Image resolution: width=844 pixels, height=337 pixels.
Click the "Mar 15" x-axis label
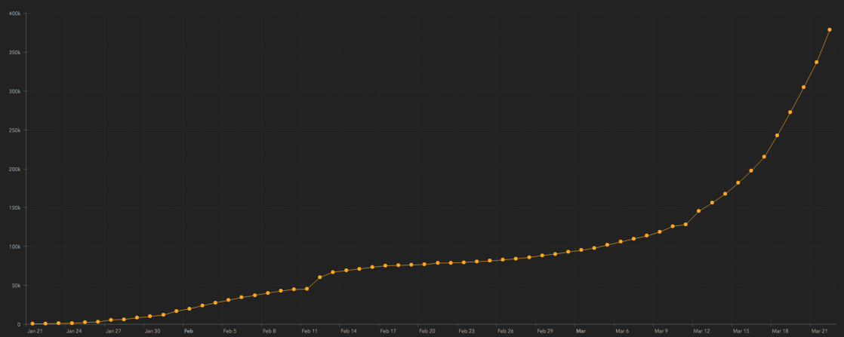pos(741,331)
